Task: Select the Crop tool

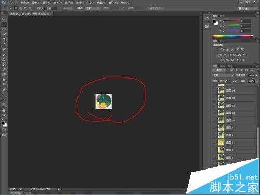Action: 4,40
